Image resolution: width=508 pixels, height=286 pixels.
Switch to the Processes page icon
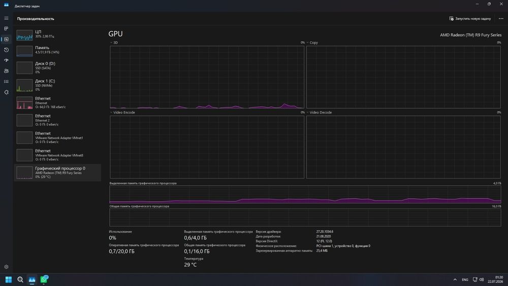click(6, 28)
